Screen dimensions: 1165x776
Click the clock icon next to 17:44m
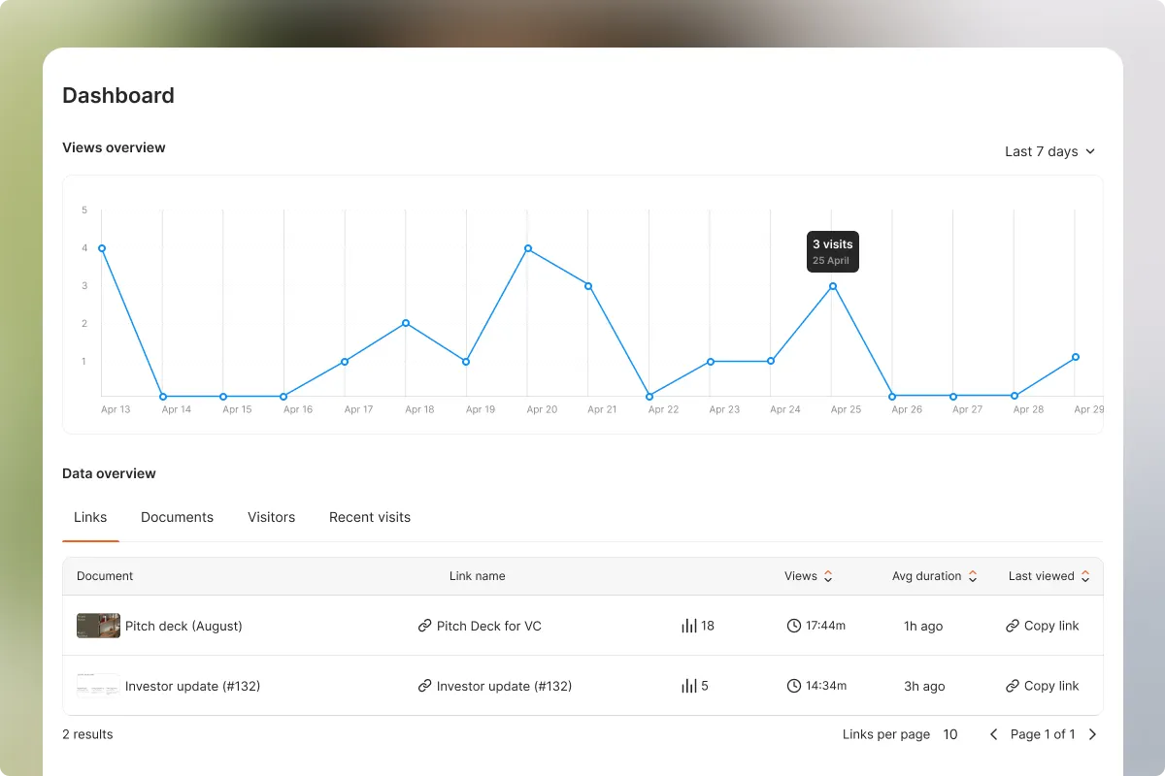tap(793, 626)
